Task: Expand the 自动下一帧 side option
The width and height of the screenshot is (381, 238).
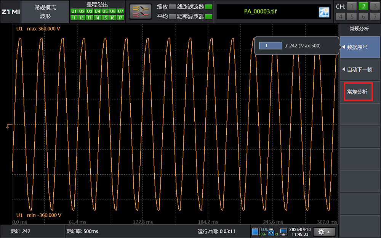Action: click(x=359, y=69)
